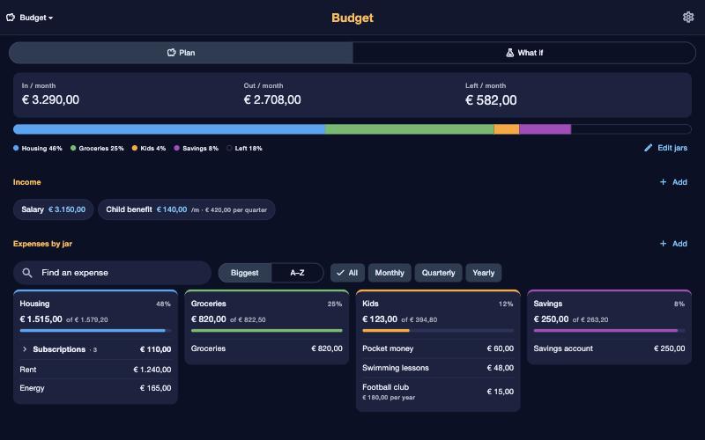Viewport: 705px width, 440px height.
Task: Select the Swimming lessons expense row
Action: 438,368
